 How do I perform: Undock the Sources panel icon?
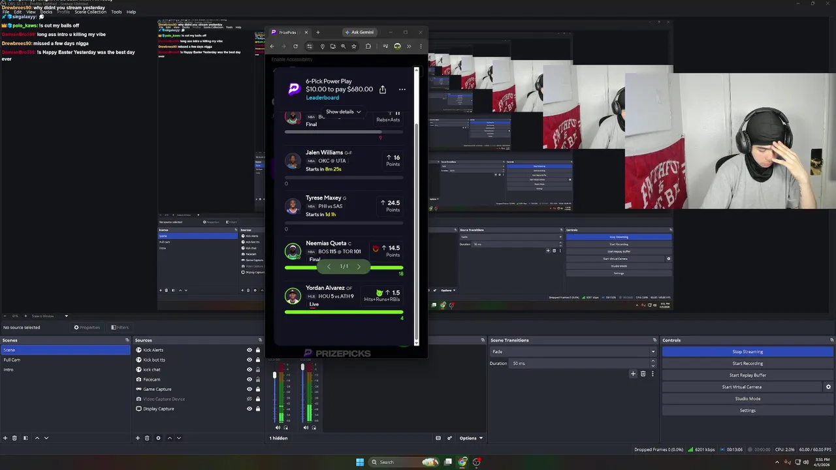point(259,340)
